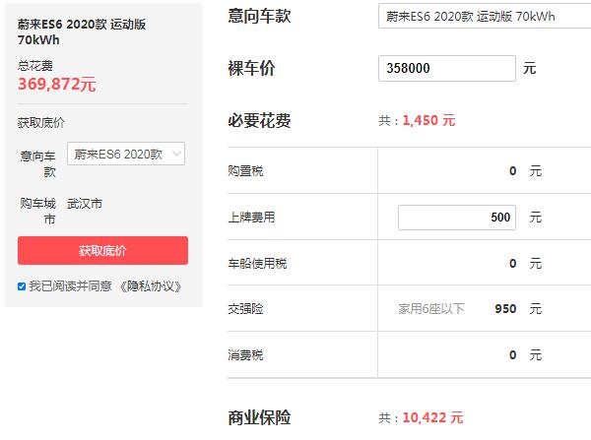Click the 商业保险 section heading
Image resolution: width=591 pixels, height=440 pixels.
click(x=258, y=418)
